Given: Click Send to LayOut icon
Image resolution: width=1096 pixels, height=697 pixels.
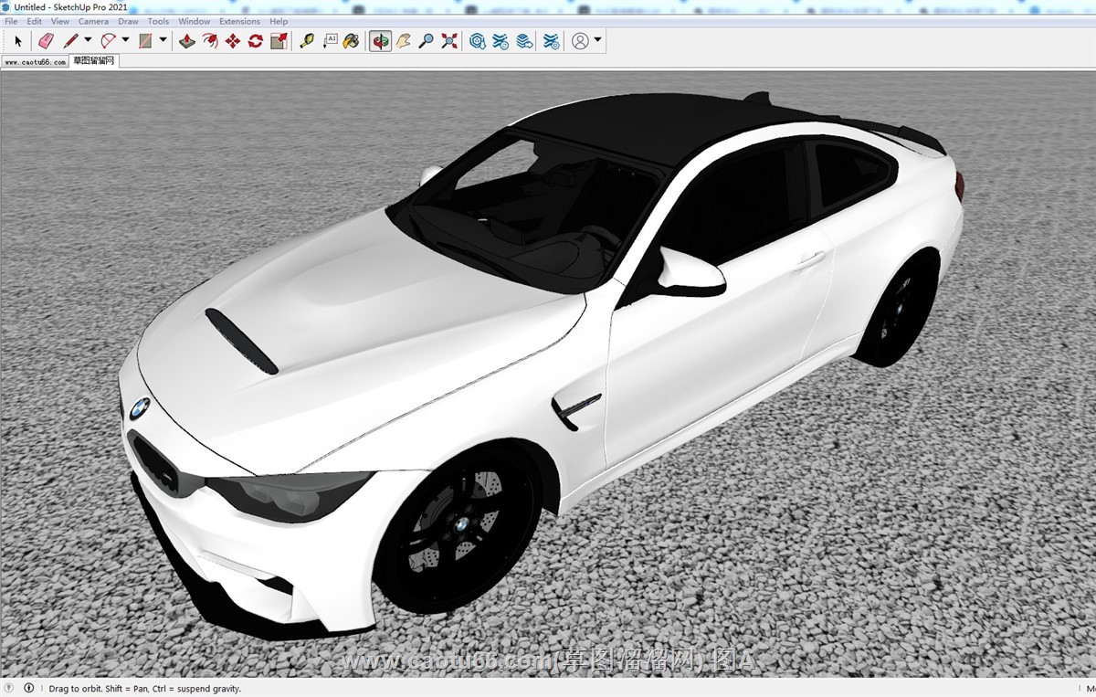Looking at the screenshot, I should click(523, 41).
